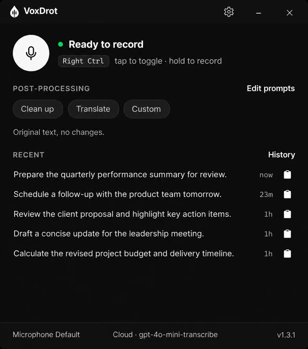Copy the quarterly performance summary transcript
The image size is (308, 349).
tap(287, 174)
